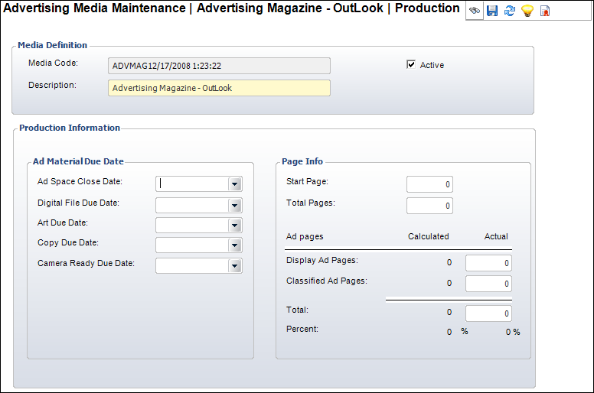The height and width of the screenshot is (393, 594).
Task: Click the Display Ad Pages actual field
Action: pyautogui.click(x=488, y=263)
